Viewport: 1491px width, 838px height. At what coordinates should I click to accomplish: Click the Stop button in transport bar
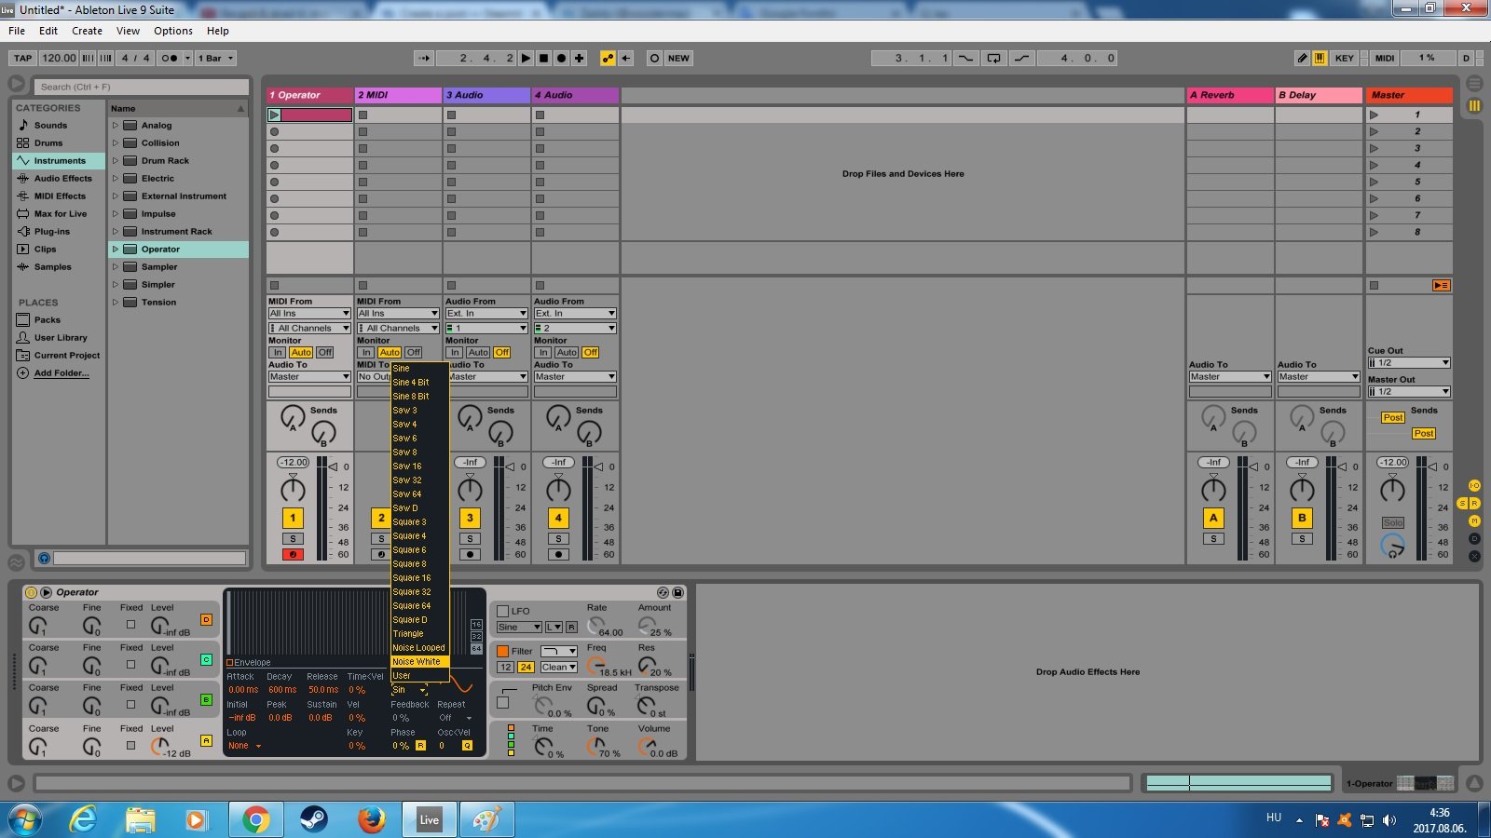(x=544, y=58)
